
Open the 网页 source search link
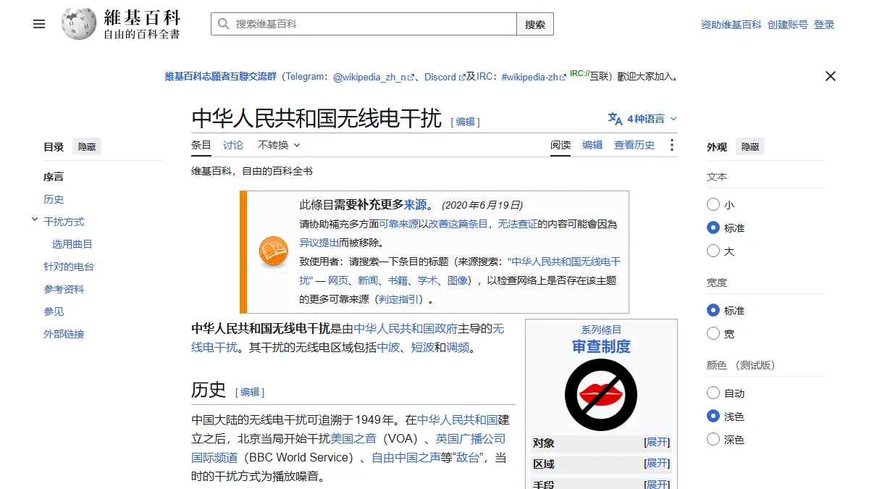pyautogui.click(x=338, y=280)
